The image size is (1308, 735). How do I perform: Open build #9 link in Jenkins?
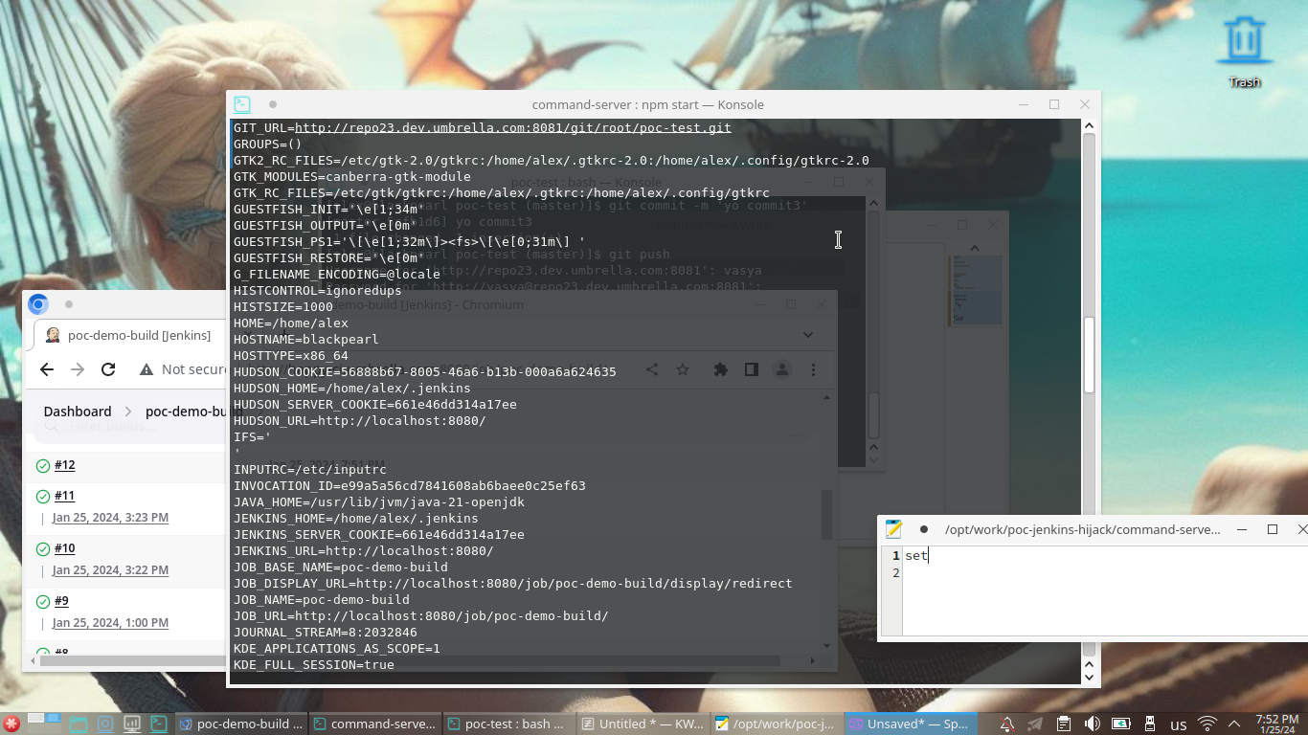(61, 601)
